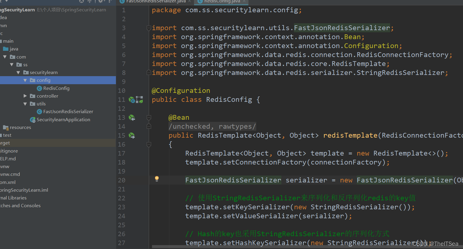Screen dimensions: 463x249
Task: Click the Spring Boot icon beside SecuritylearnApplication
Action: coord(33,120)
